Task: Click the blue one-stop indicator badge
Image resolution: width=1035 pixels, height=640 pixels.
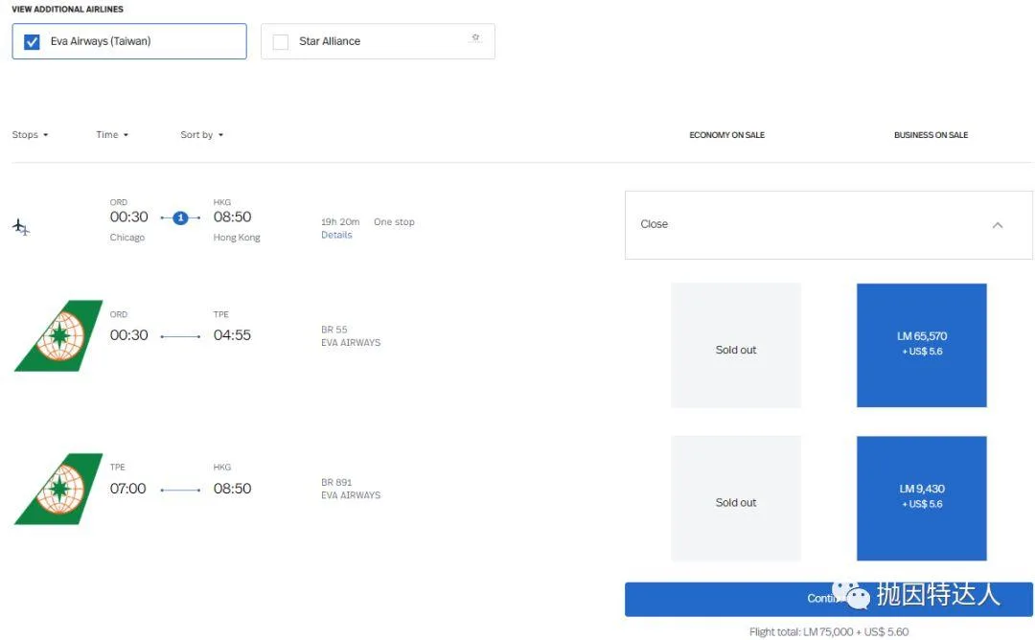Action: [180, 218]
